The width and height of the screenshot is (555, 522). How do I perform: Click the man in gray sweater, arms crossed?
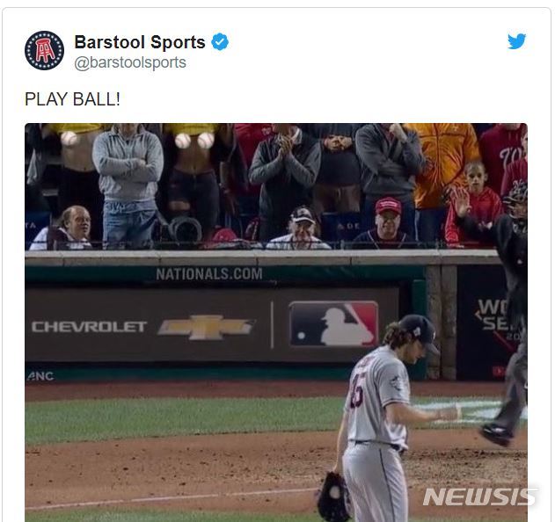(128, 185)
